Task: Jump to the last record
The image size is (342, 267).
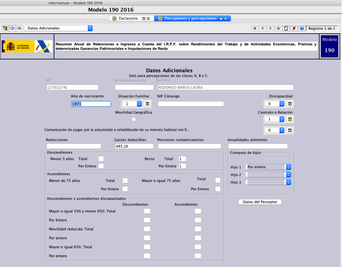Action: tap(278, 28)
